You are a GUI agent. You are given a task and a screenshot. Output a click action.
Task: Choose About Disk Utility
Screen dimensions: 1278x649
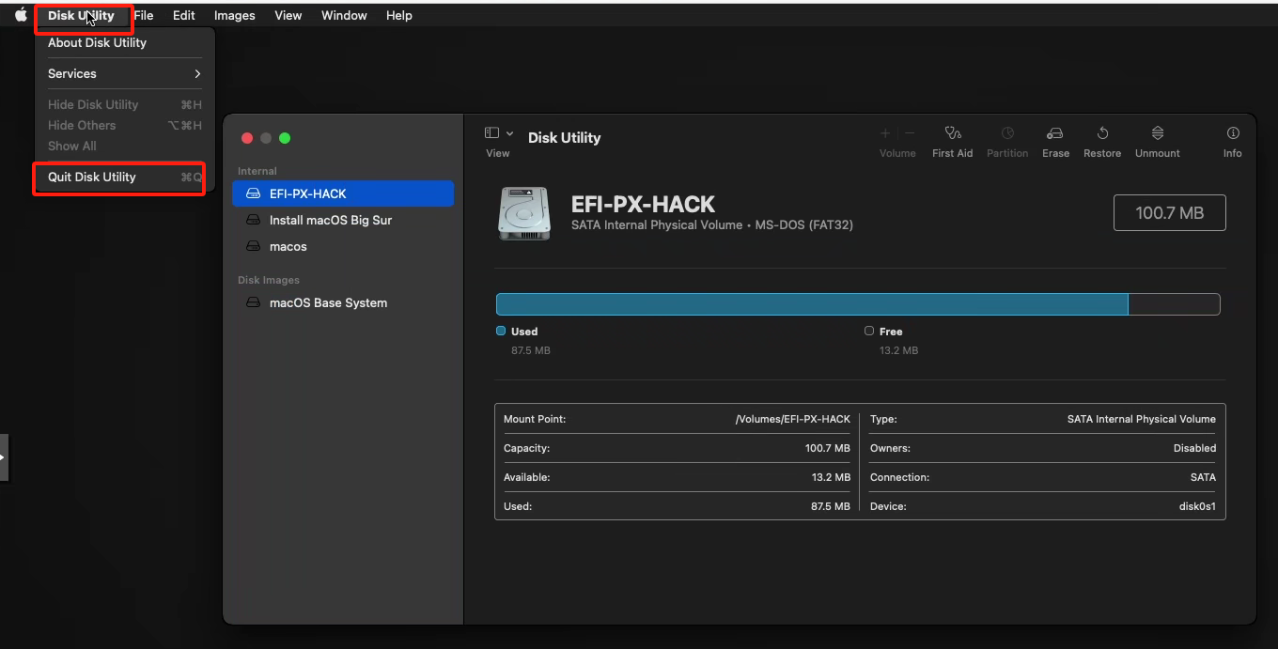click(x=125, y=42)
